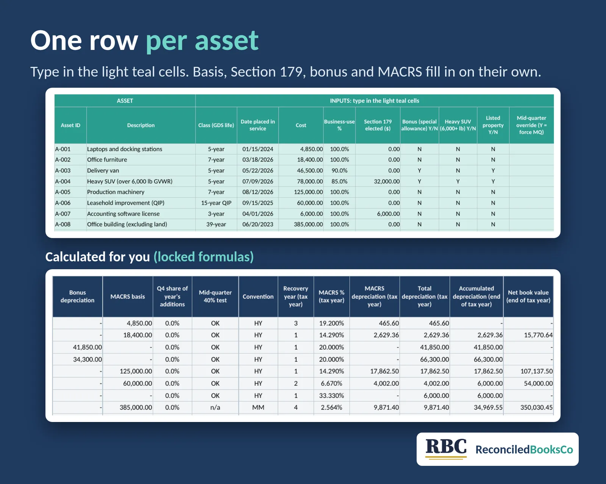Click the Mid-quarter override header

coord(531,125)
